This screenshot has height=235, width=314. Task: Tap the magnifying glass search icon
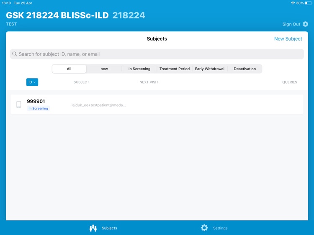tap(14, 54)
